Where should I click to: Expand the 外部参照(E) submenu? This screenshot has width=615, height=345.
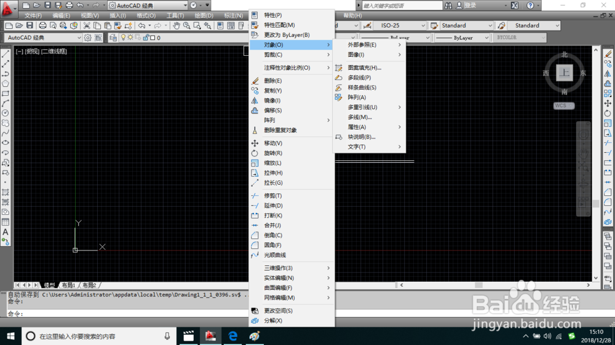[x=369, y=45]
